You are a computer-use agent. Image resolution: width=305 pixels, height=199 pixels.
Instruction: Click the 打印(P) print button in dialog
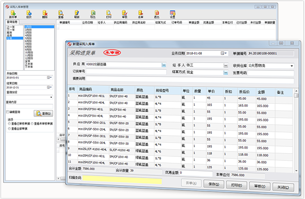click(x=236, y=185)
